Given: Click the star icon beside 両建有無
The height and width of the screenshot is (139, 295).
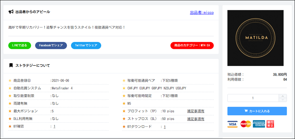Looking at the screenshot, I should (10, 103).
